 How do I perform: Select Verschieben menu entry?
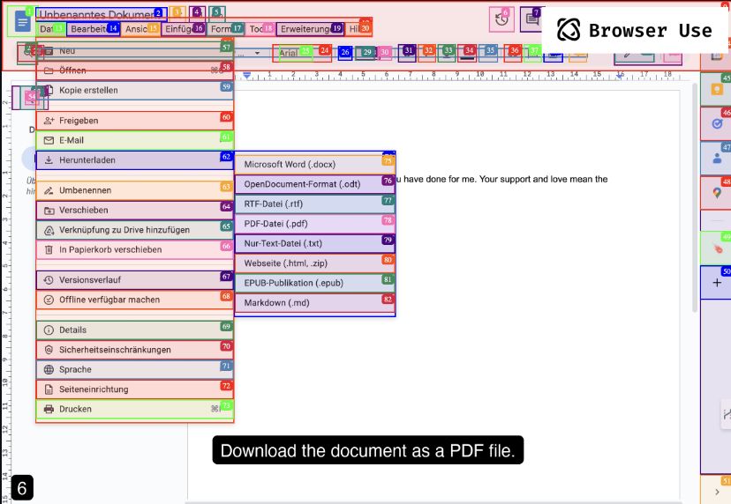point(135,210)
